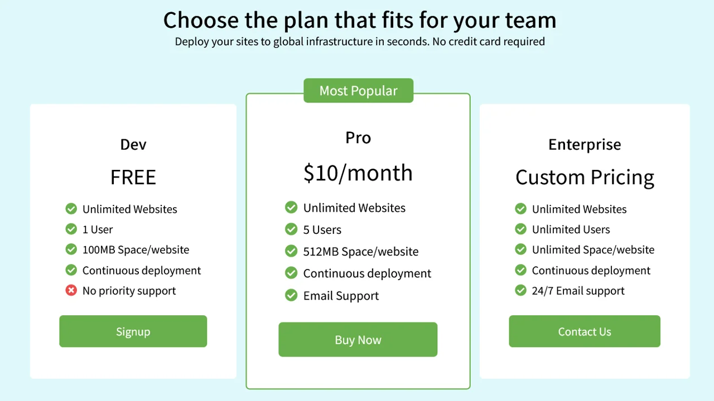The width and height of the screenshot is (714, 401).
Task: Click the checkmark next to Email Support in Pro plan
Action: click(x=291, y=295)
